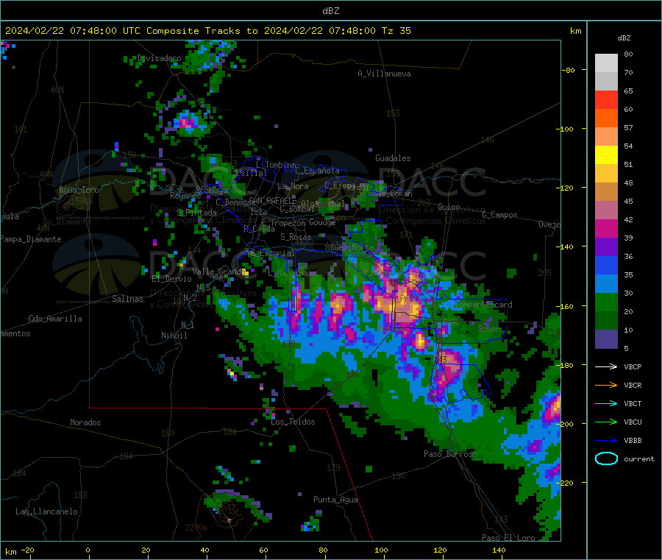Click the 'Morados' map label

point(85,422)
